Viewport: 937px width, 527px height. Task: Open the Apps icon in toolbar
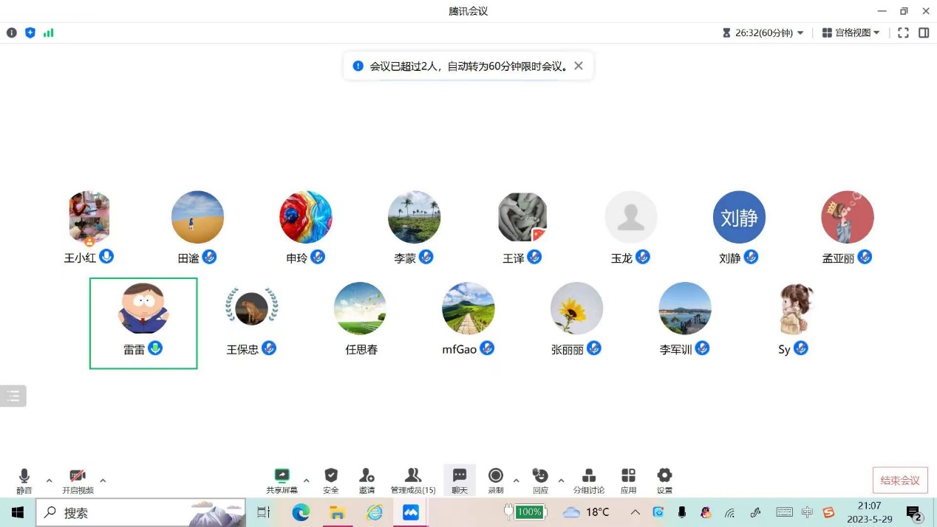628,476
